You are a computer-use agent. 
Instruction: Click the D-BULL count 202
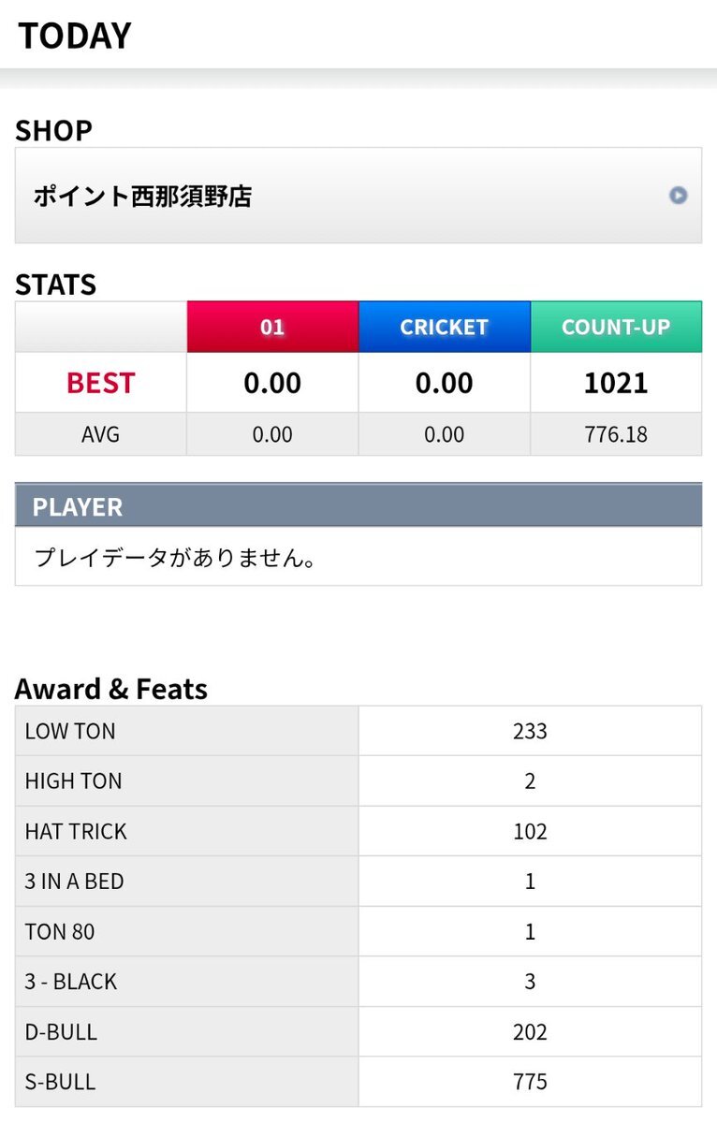coord(530,1032)
